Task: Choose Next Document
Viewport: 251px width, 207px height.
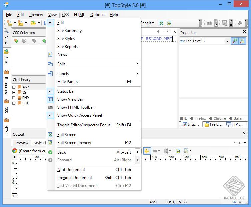Action: tap(93, 170)
